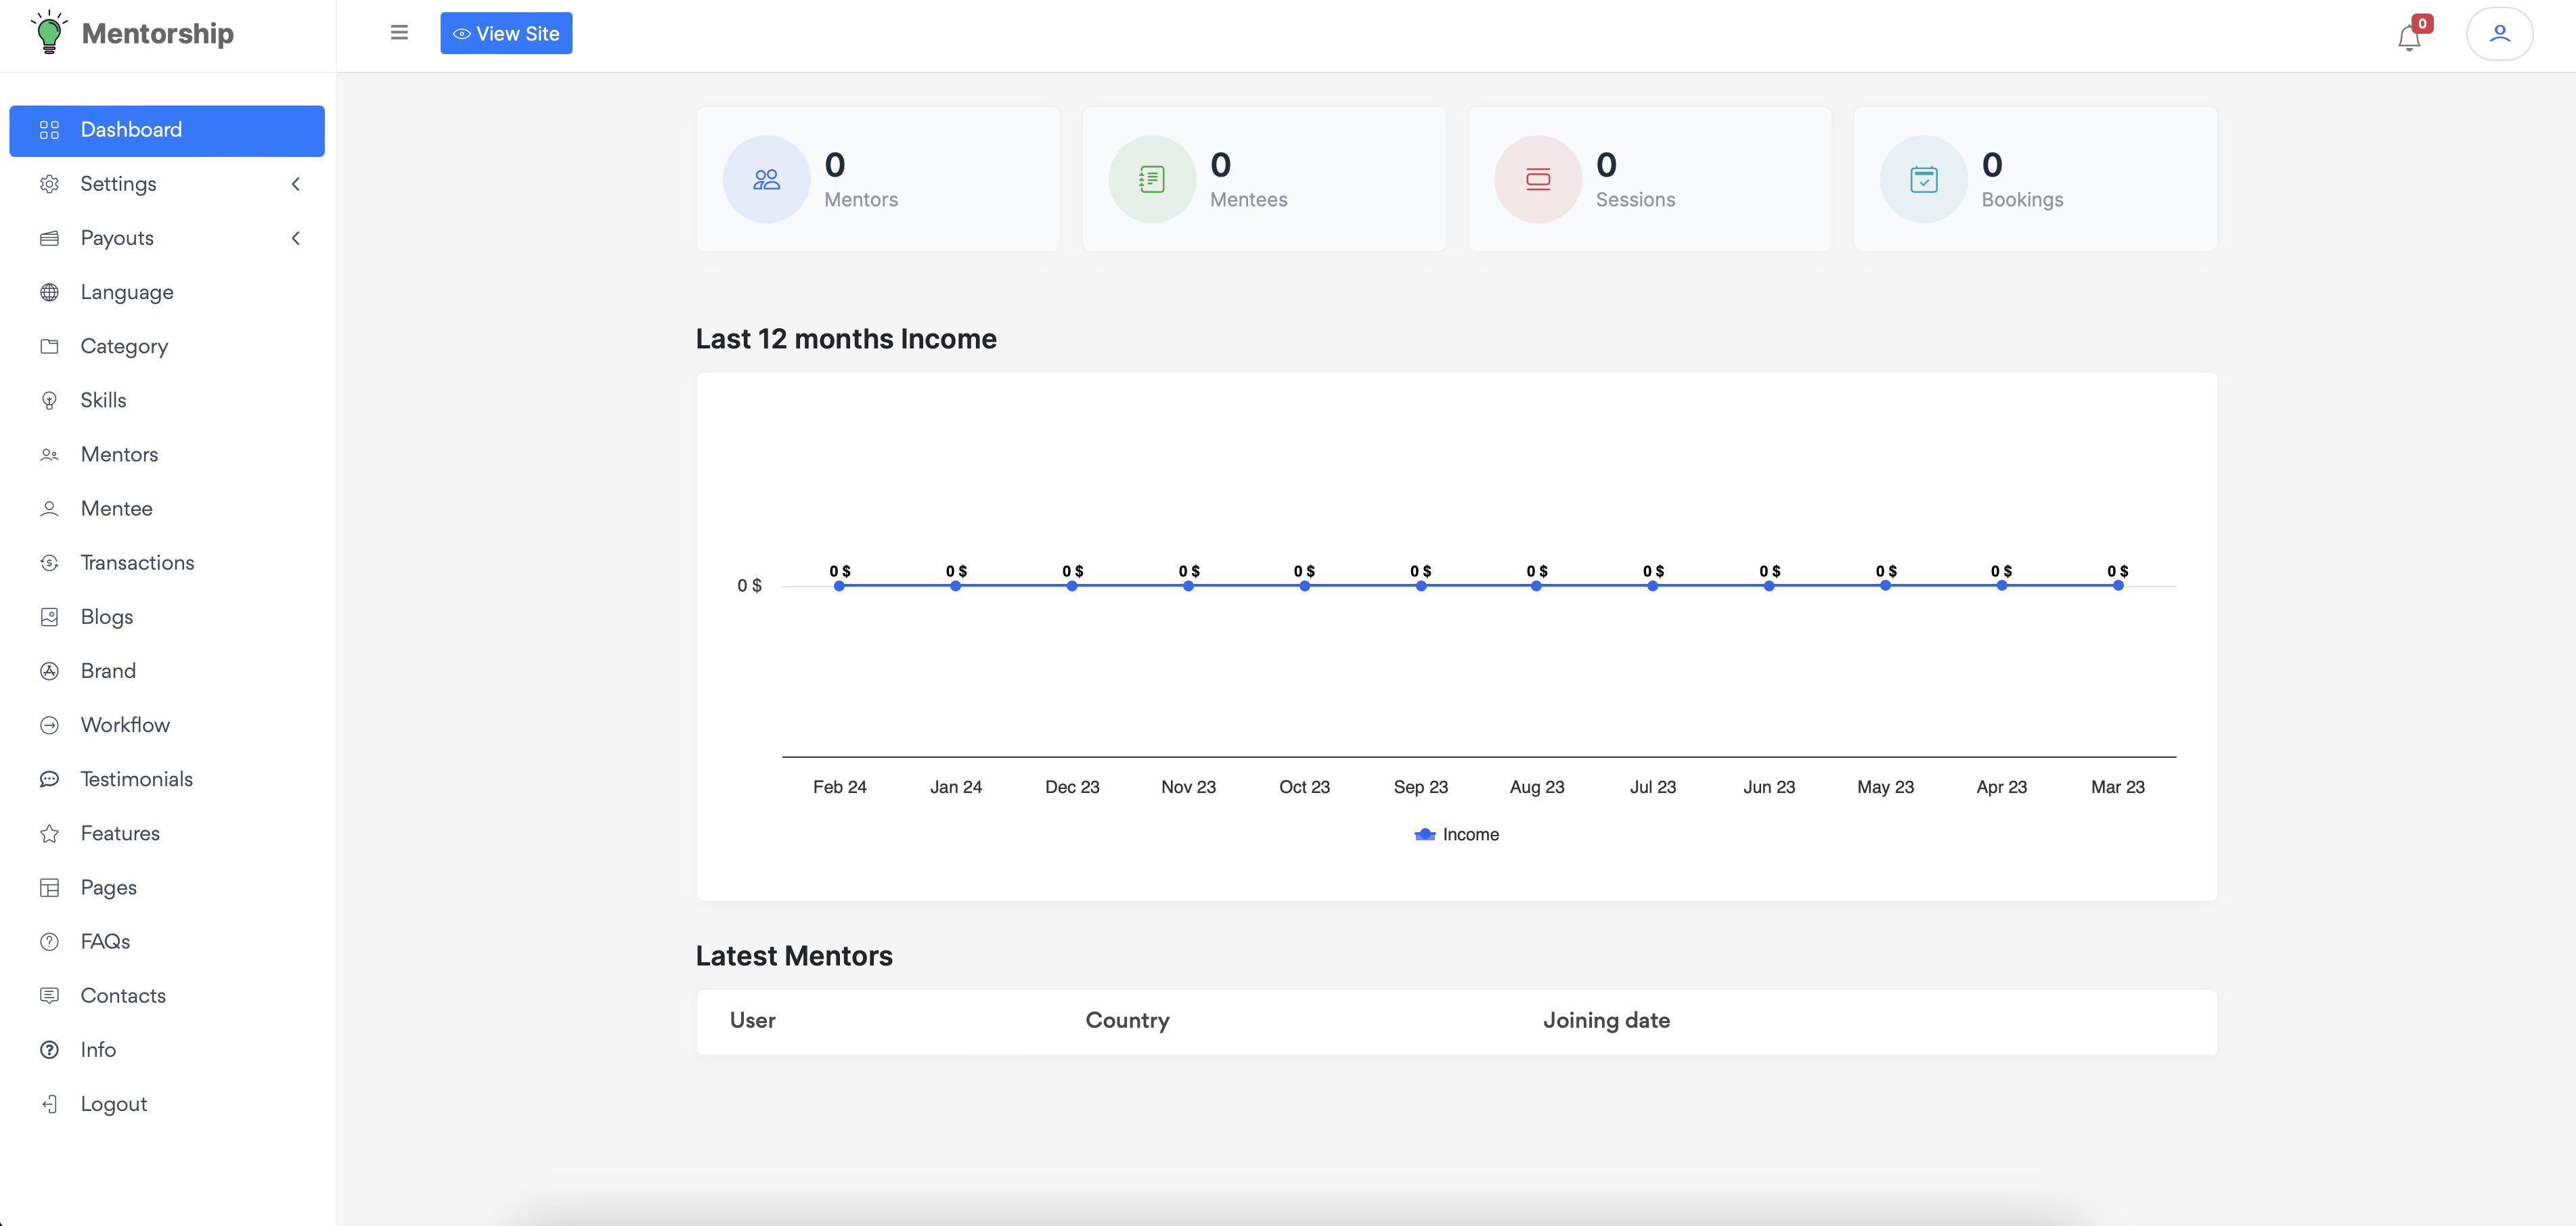Toggle sidebar with hamburger menu icon
Viewport: 2576px width, 1226px height.
[399, 33]
